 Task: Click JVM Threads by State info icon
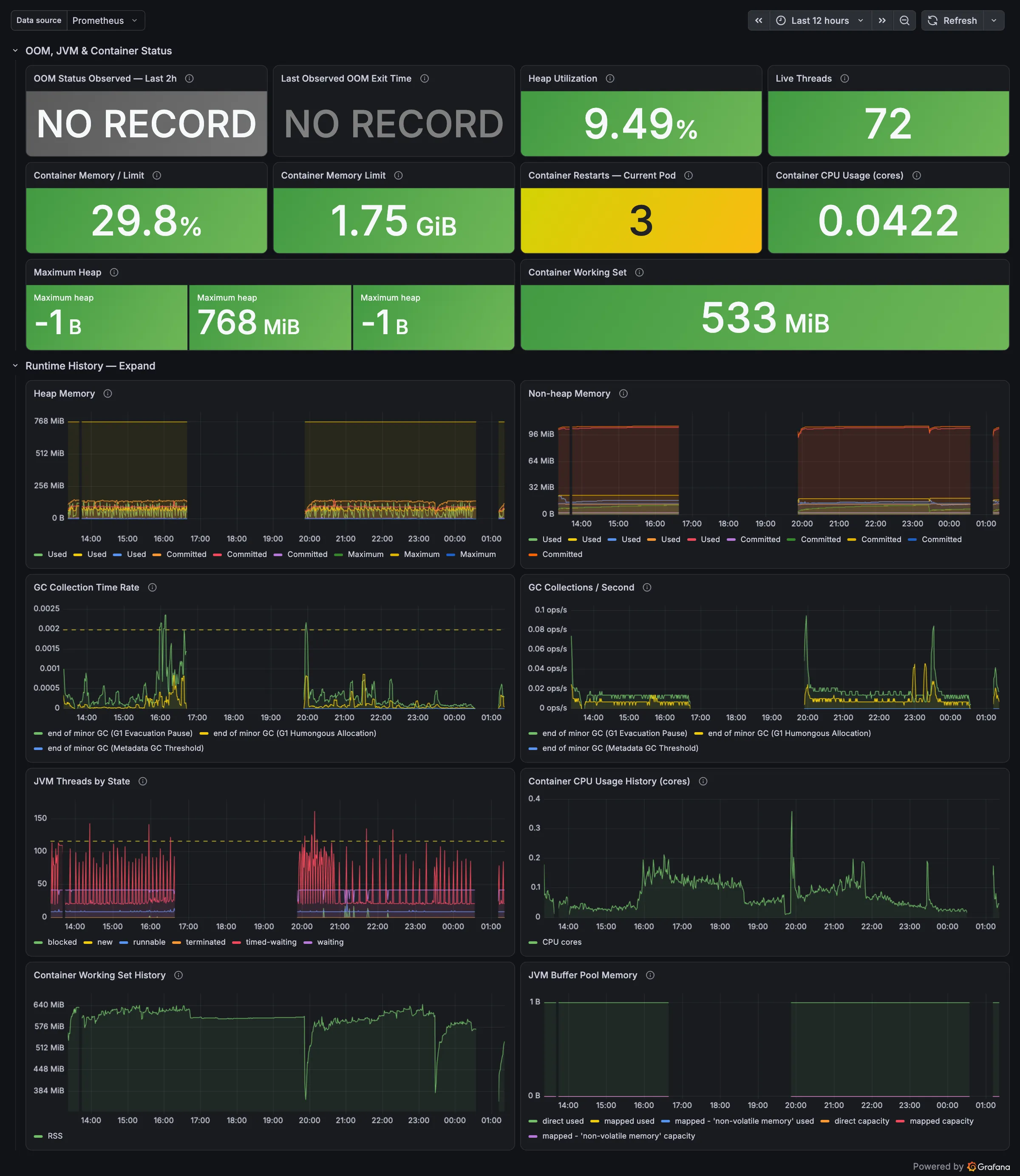143,781
